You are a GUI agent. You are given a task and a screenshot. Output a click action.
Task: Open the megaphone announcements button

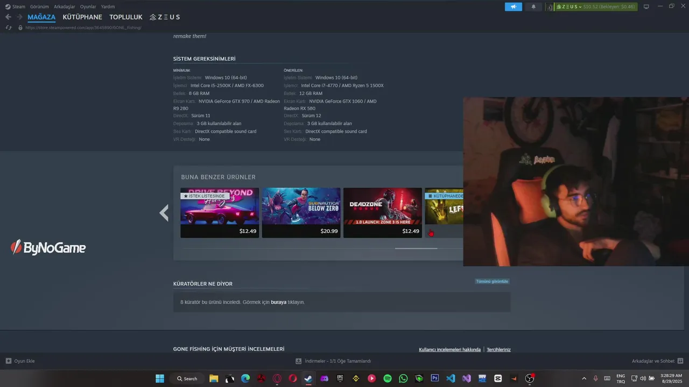(x=514, y=6)
